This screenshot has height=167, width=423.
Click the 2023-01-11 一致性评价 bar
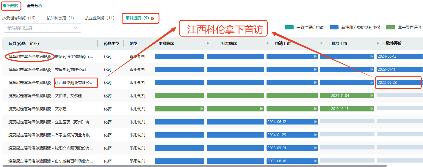coord(399,70)
